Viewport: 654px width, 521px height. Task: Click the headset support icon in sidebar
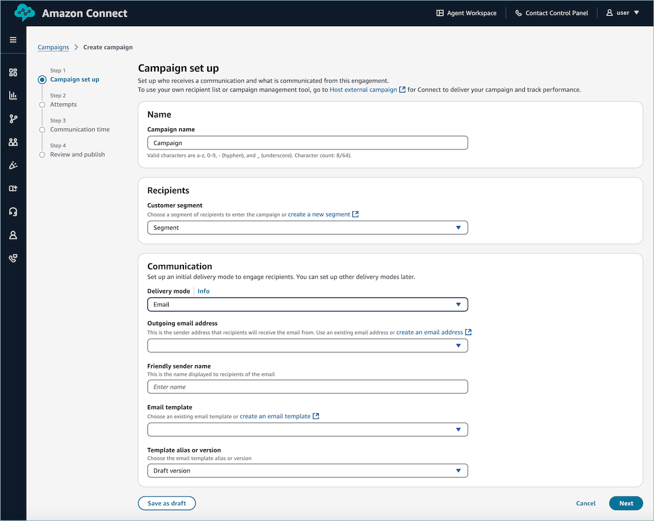coord(13,212)
